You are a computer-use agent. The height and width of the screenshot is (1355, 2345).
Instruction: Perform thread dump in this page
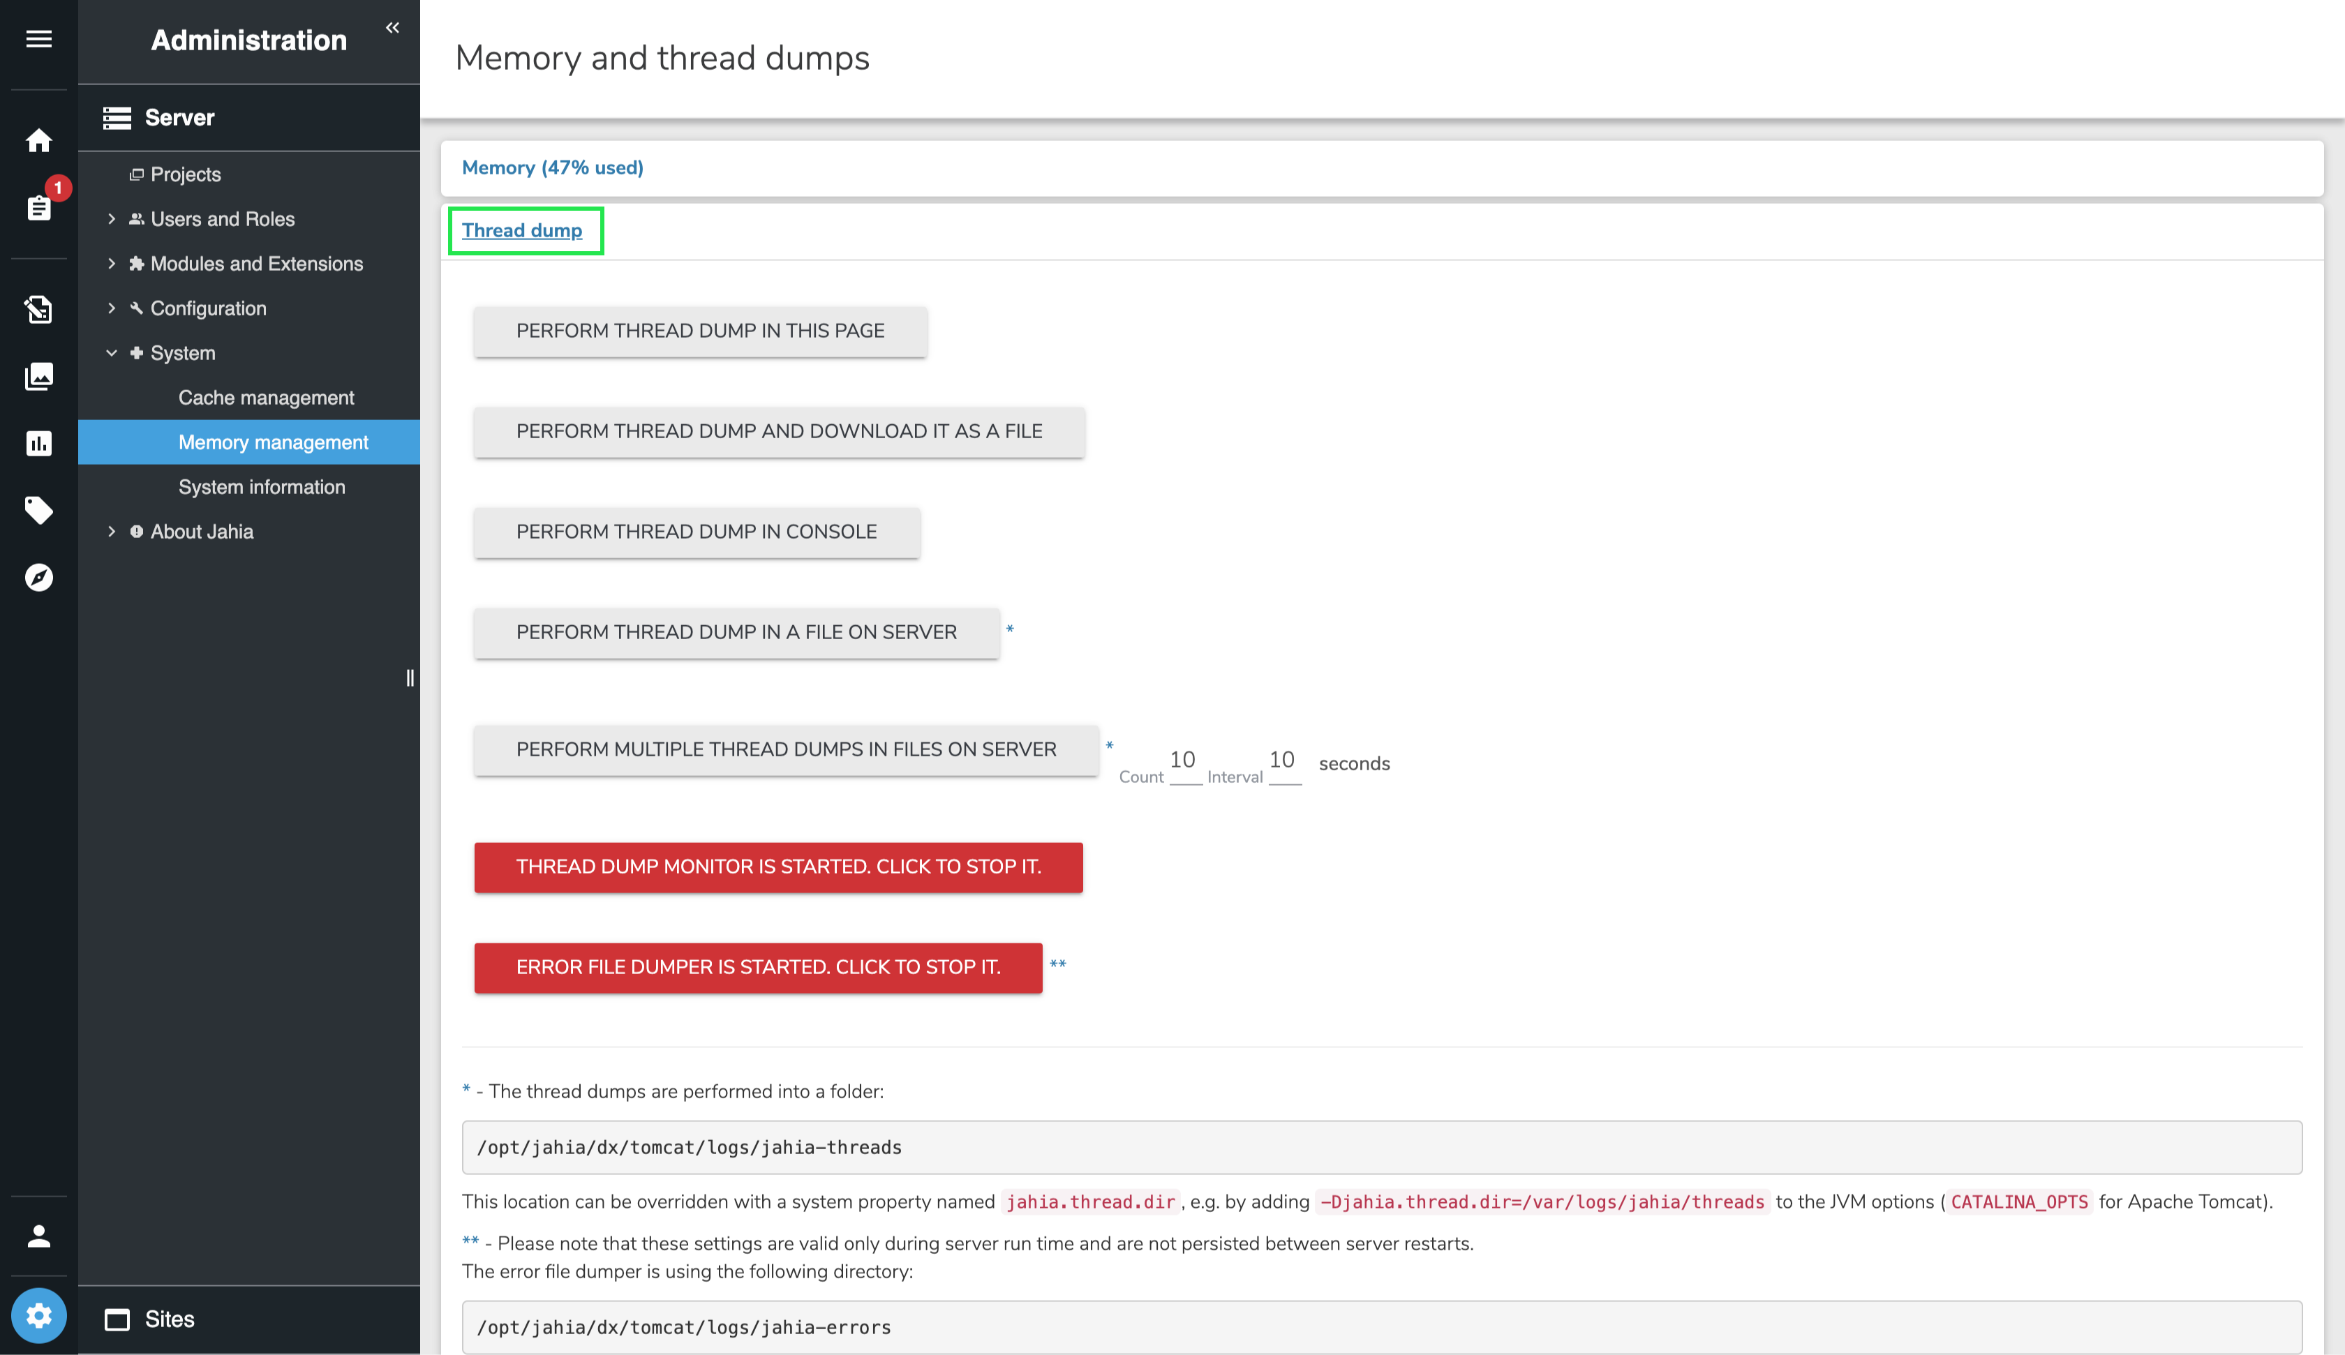click(x=700, y=330)
